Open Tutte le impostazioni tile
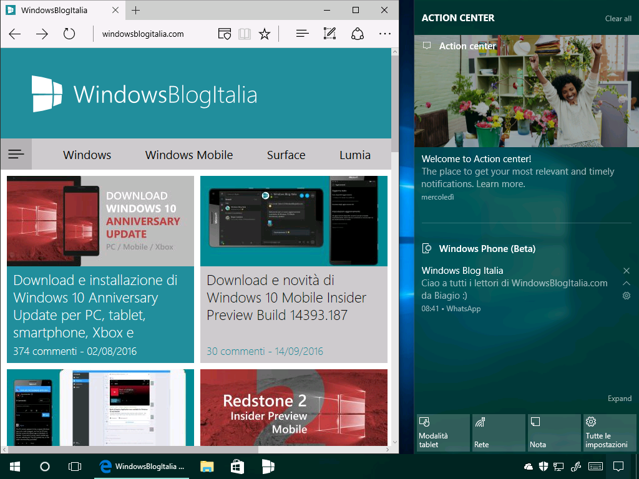639x479 pixels. point(610,433)
